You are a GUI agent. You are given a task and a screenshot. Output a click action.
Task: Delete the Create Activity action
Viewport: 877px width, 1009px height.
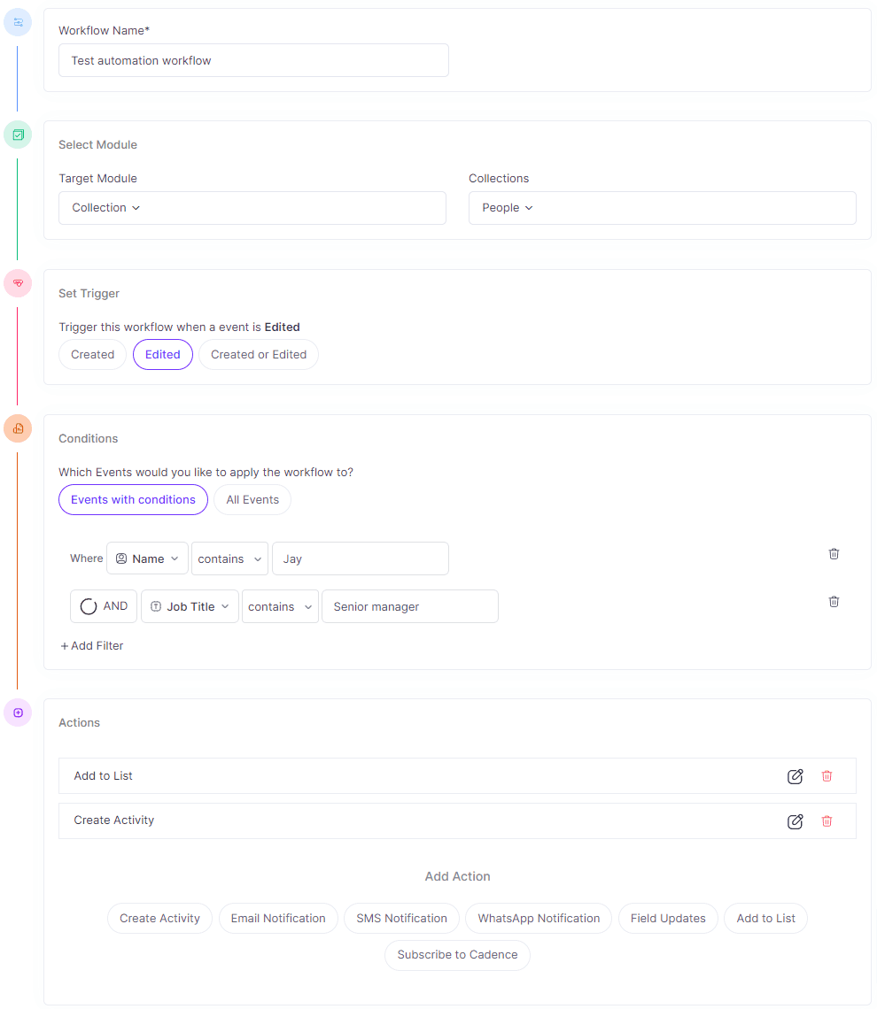click(827, 821)
